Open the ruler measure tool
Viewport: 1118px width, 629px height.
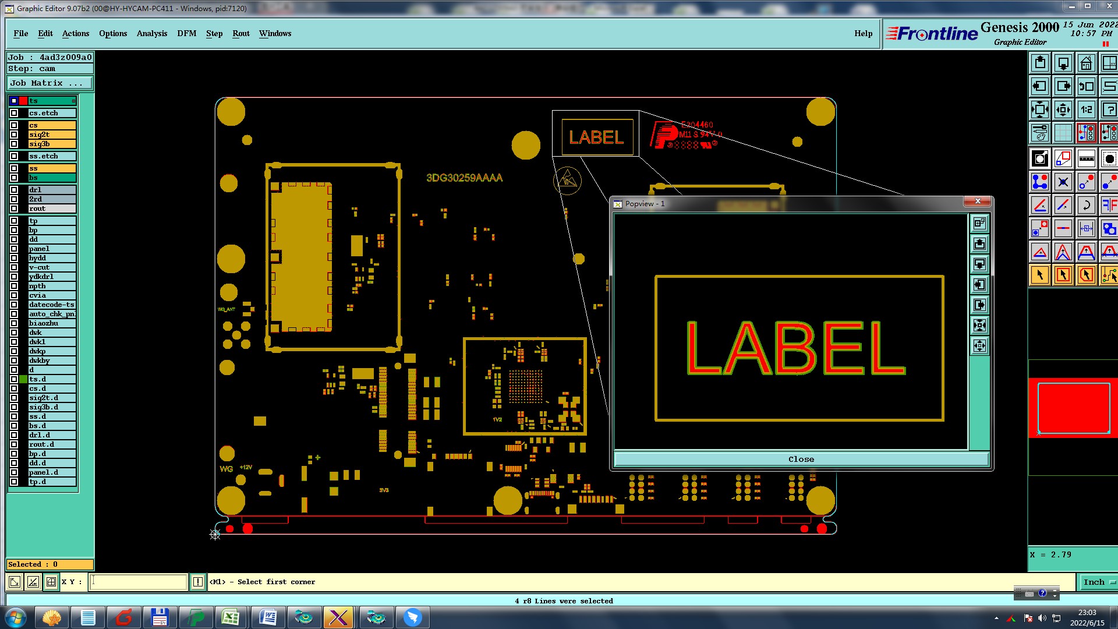pos(1086,158)
